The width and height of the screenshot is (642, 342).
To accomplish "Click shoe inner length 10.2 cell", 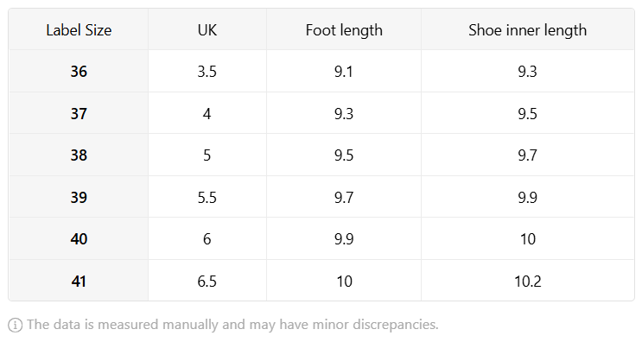I will [528, 281].
